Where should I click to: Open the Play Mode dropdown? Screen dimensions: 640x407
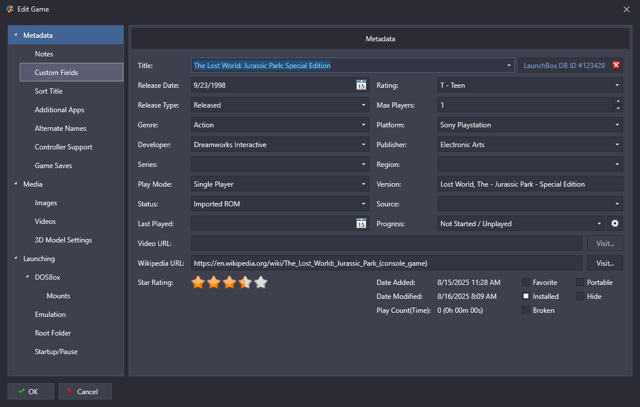280,184
